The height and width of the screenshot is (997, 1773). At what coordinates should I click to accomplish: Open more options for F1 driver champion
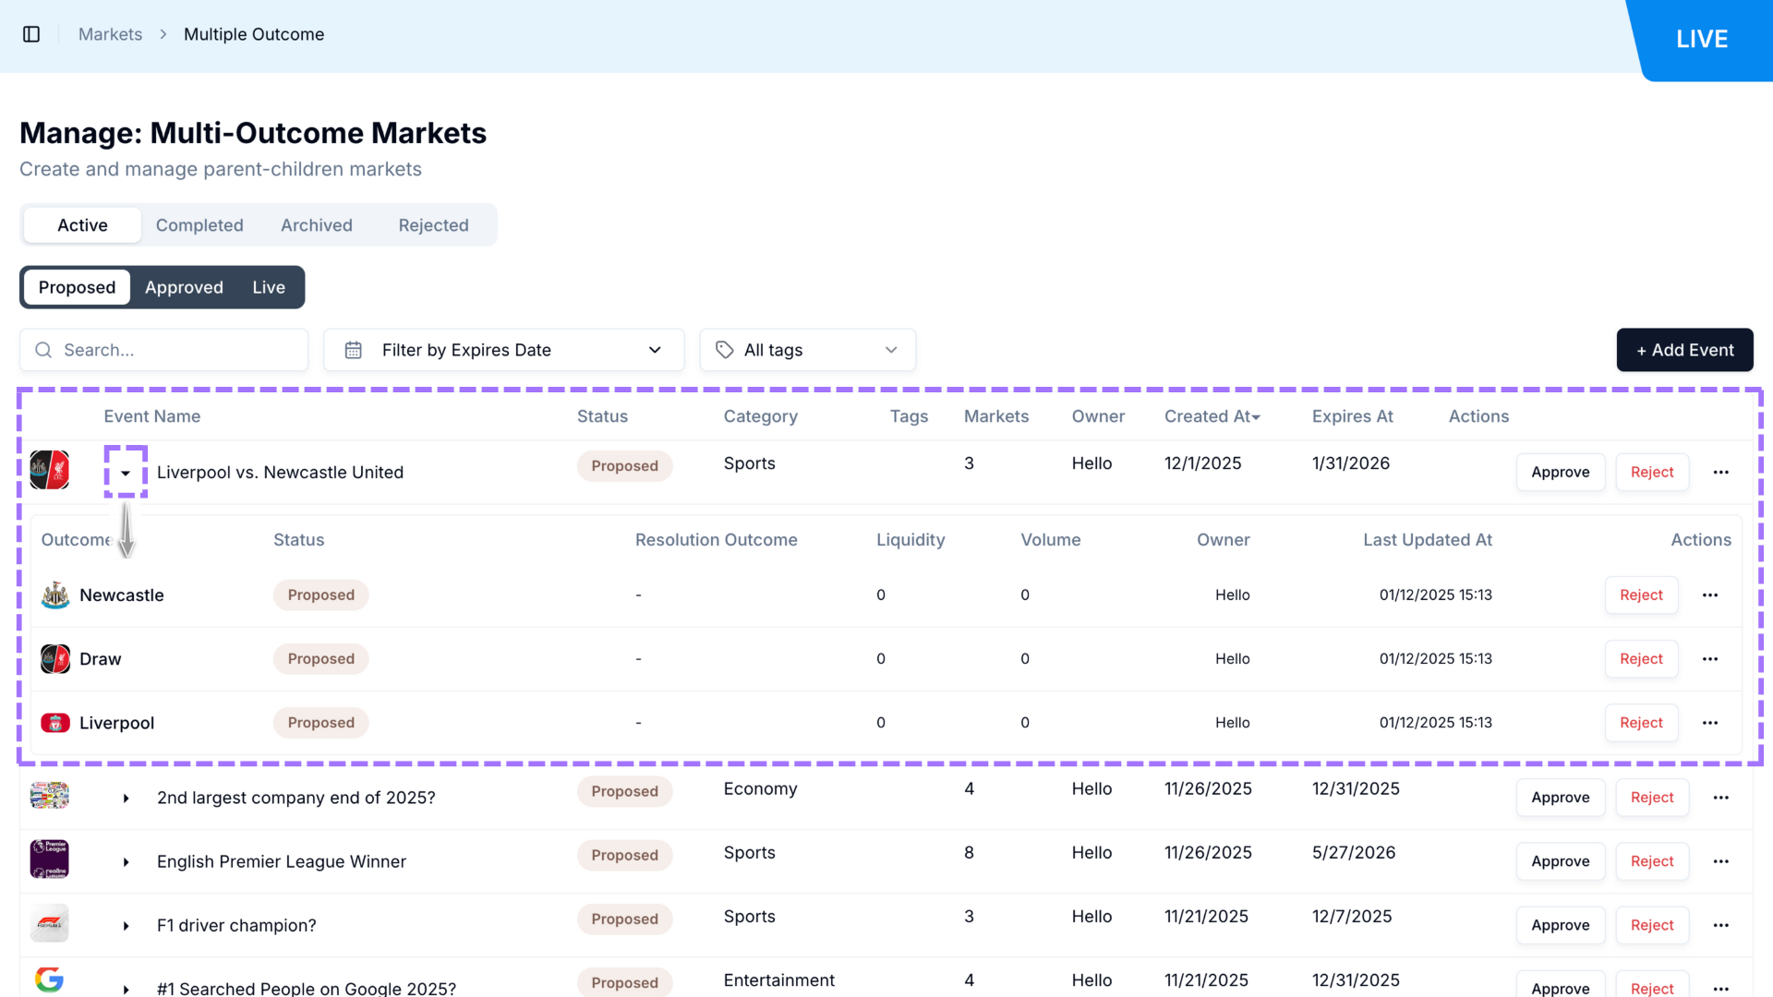click(x=1720, y=925)
